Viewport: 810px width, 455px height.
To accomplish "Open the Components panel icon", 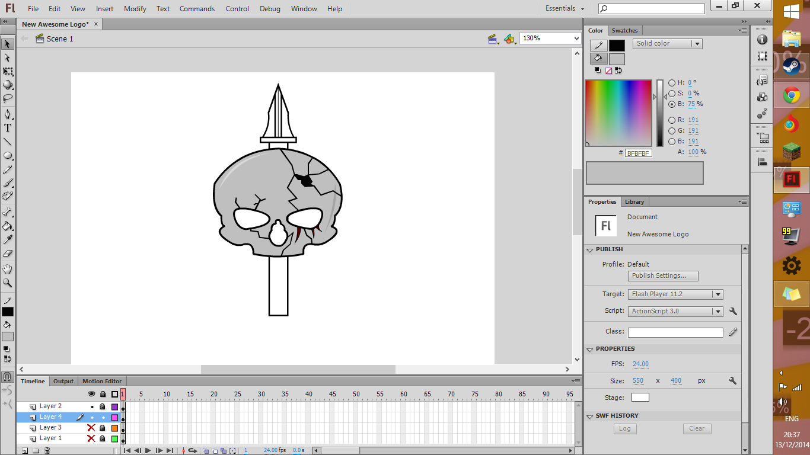I will pyautogui.click(x=763, y=97).
